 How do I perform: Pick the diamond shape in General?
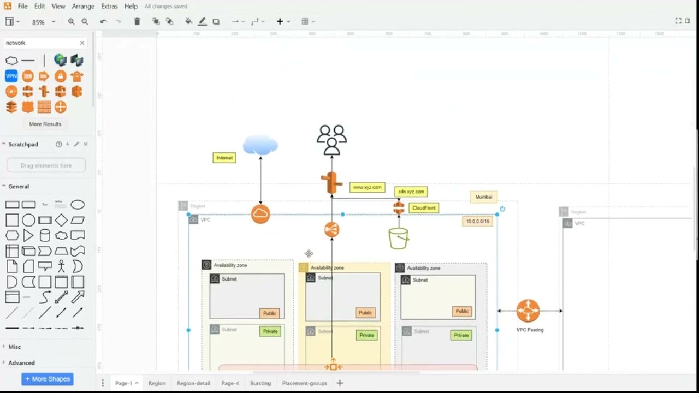point(61,221)
